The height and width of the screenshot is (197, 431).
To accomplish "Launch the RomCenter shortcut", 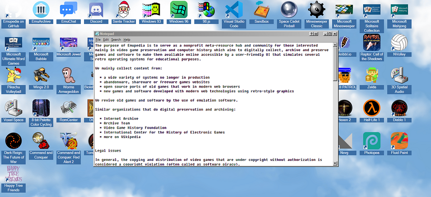I will point(69,111).
